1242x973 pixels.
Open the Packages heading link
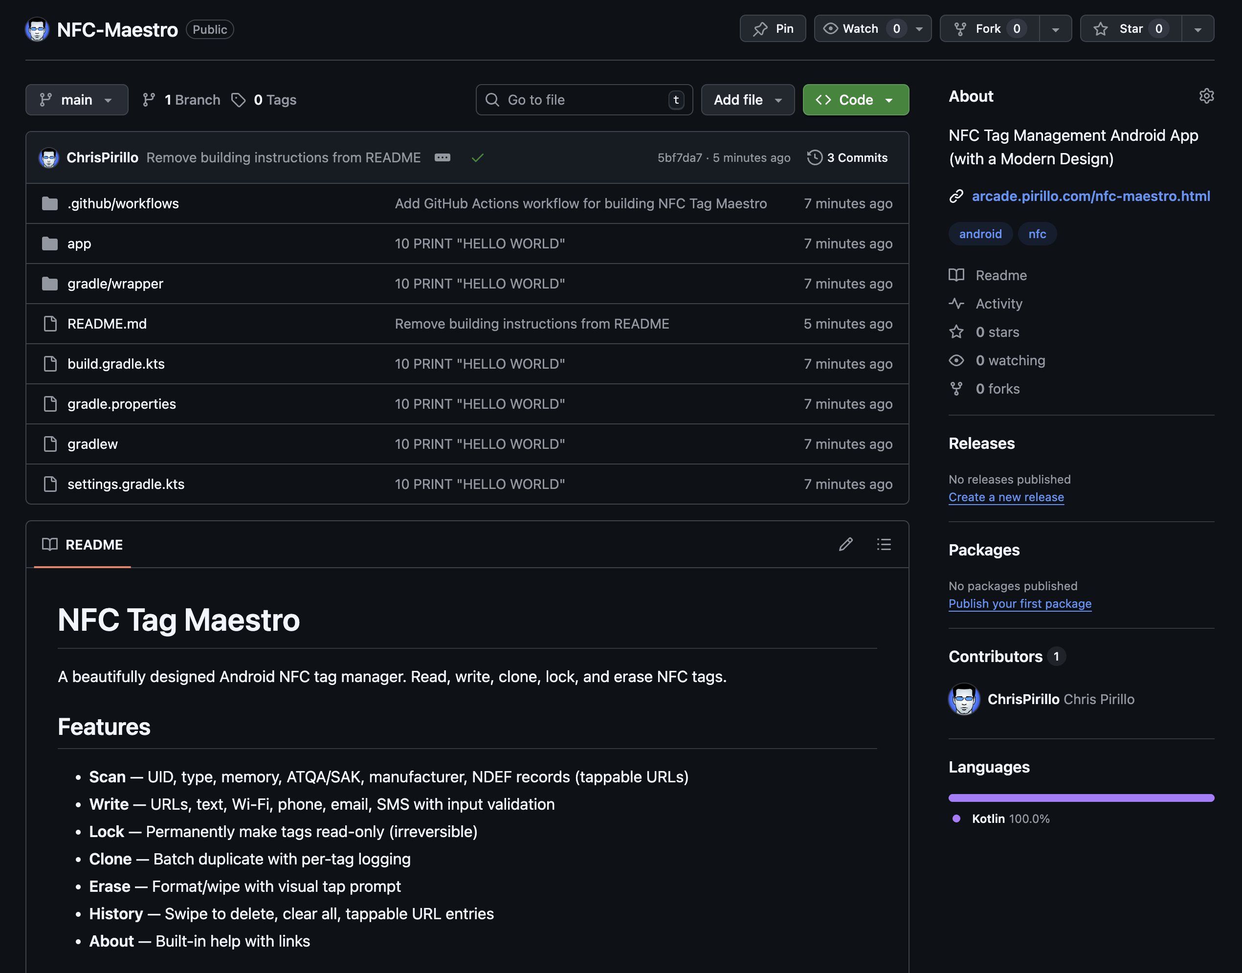983,550
